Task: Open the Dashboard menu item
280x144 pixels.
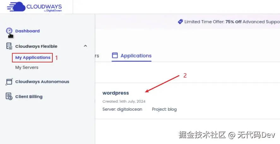Action: pos(27,31)
